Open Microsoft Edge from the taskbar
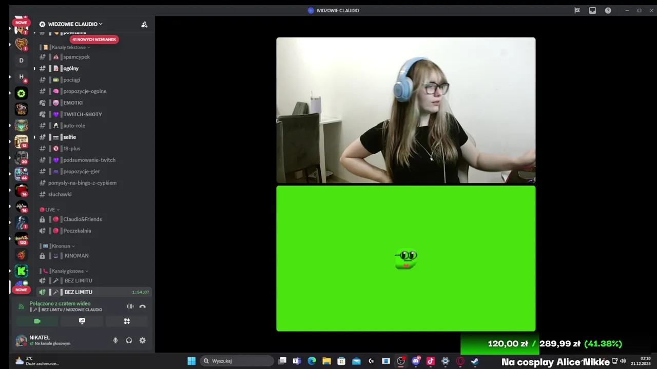This screenshot has height=369, width=657. click(x=312, y=361)
